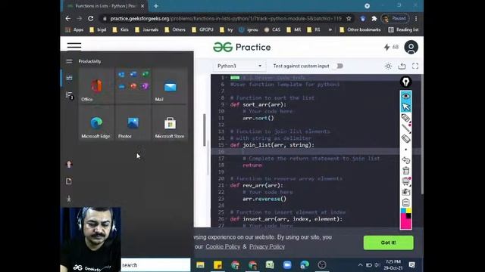This screenshot has width=485, height=272.
Task: Show pinned tiles view in Start menu
Action: [x=69, y=78]
